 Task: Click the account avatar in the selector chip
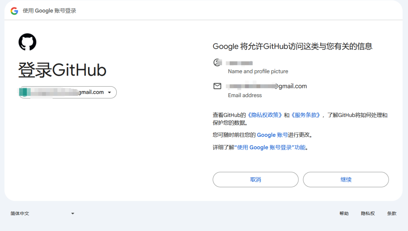[x=25, y=92]
